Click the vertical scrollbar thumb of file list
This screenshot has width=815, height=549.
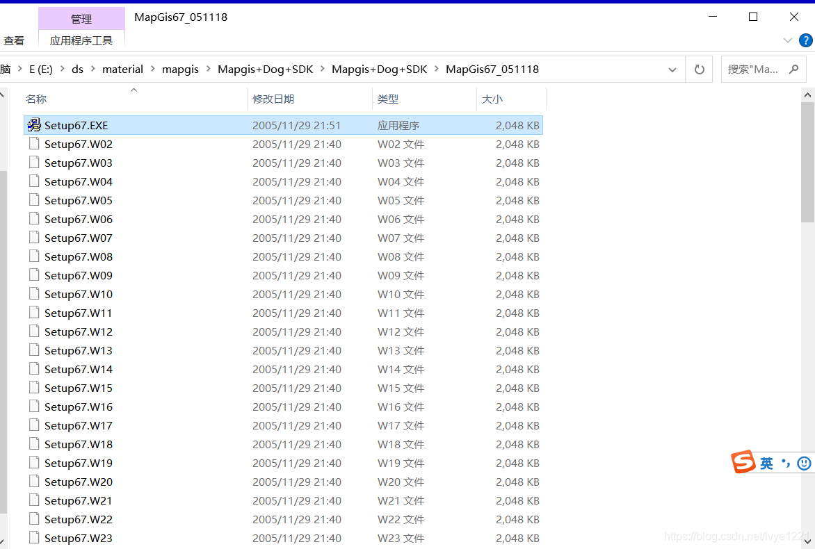807,162
